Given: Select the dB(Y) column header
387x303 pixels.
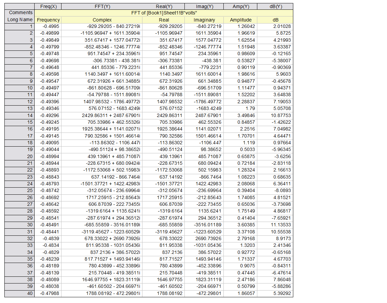Looking at the screenshot, I should [x=275, y=6].
